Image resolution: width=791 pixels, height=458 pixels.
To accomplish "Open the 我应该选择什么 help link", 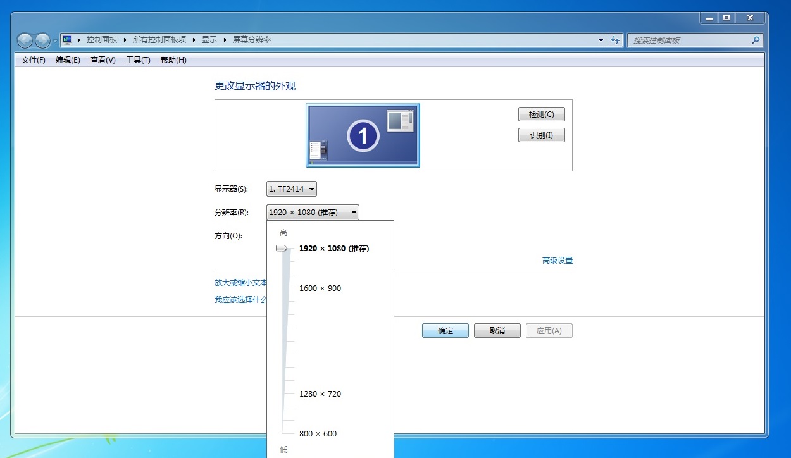I will 240,300.
